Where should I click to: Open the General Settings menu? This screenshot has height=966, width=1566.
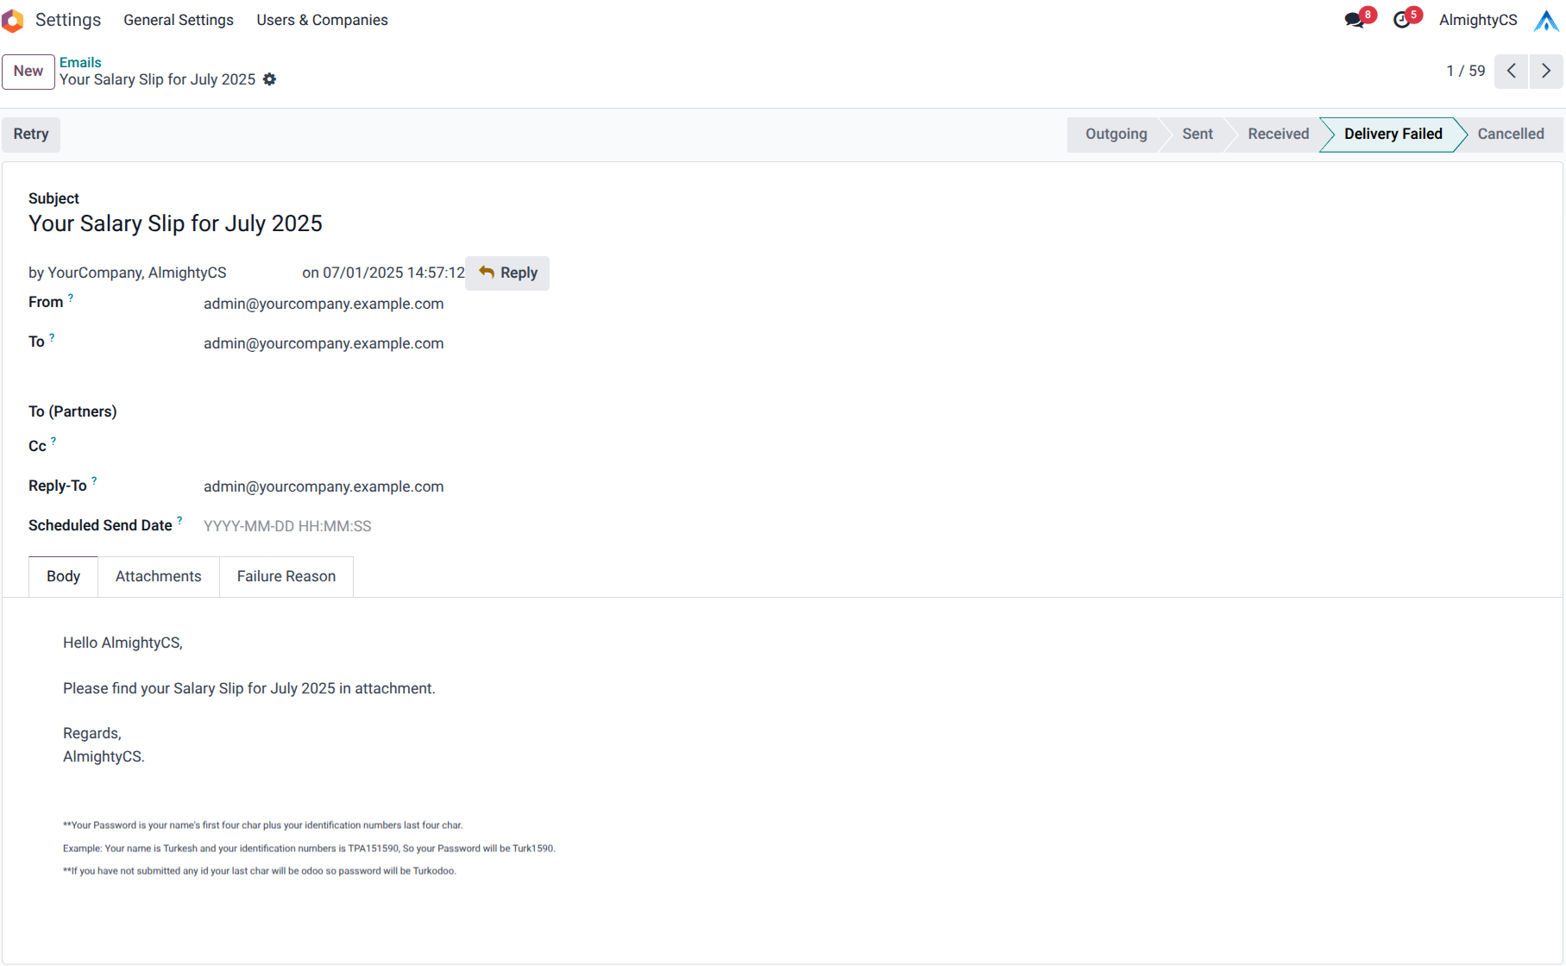pyautogui.click(x=179, y=20)
